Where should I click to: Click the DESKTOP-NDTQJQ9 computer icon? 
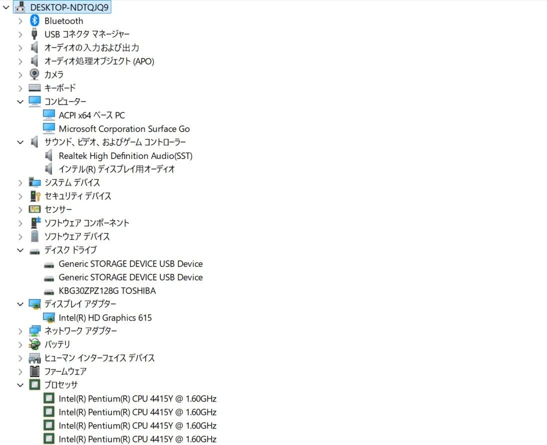20,7
